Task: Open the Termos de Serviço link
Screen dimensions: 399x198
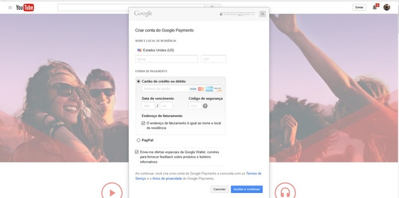Action: [254, 174]
